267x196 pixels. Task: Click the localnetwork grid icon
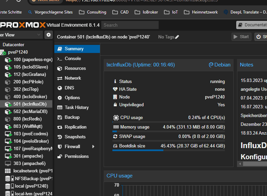pyautogui.click(x=8, y=171)
